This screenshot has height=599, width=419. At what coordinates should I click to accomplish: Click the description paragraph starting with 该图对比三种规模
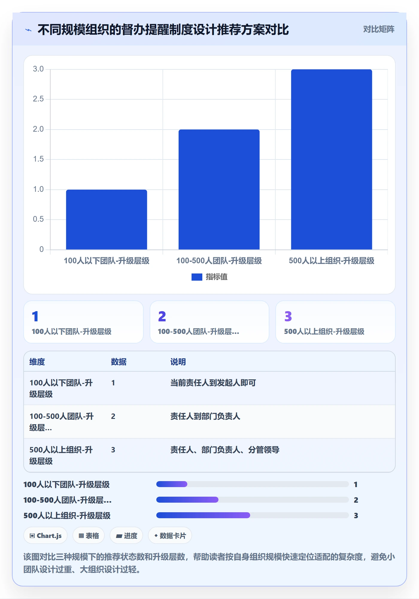pos(209,563)
